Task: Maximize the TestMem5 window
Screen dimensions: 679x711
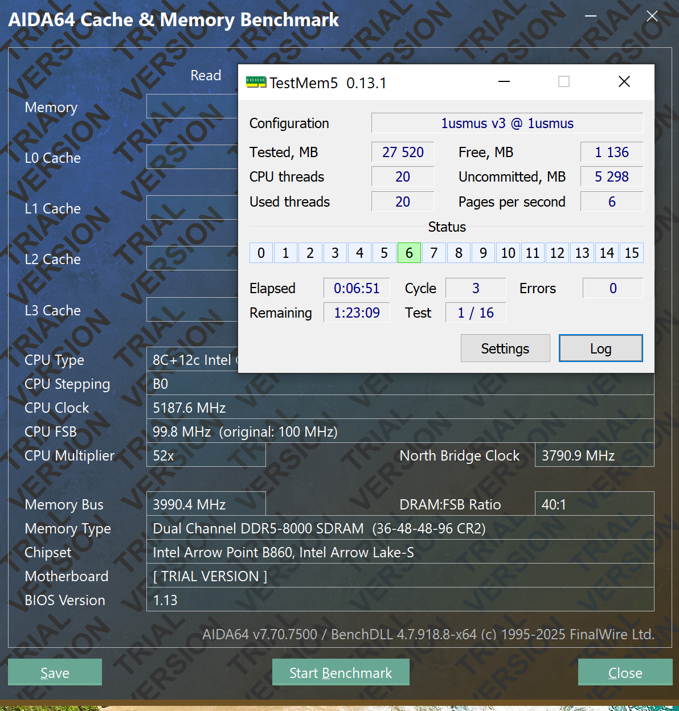Action: point(564,82)
